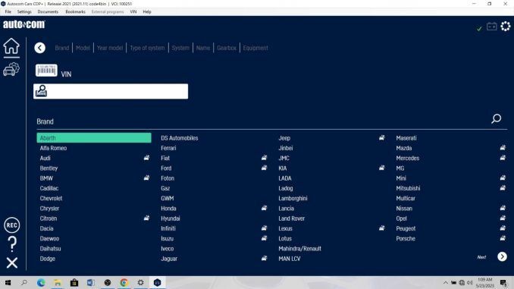The width and height of the screenshot is (514, 289).
Task: Open the Bookmarks menu
Action: pos(75,12)
